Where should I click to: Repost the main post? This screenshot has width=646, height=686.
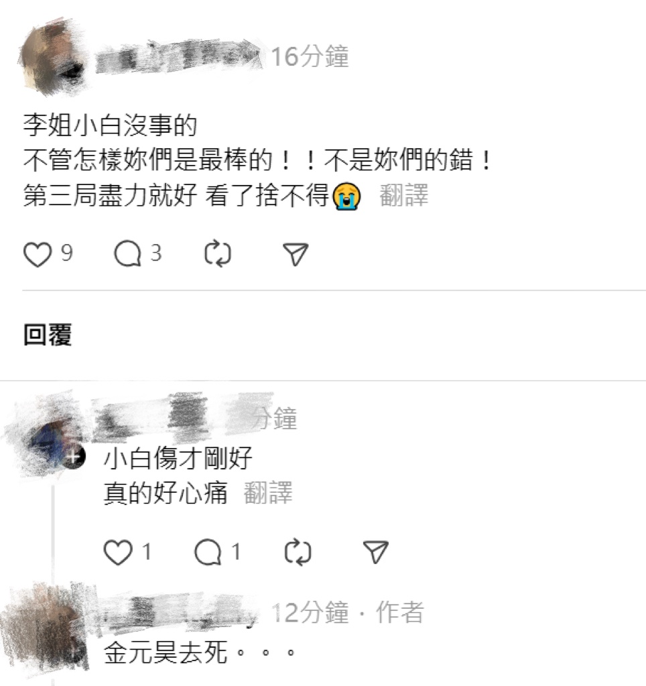click(218, 253)
